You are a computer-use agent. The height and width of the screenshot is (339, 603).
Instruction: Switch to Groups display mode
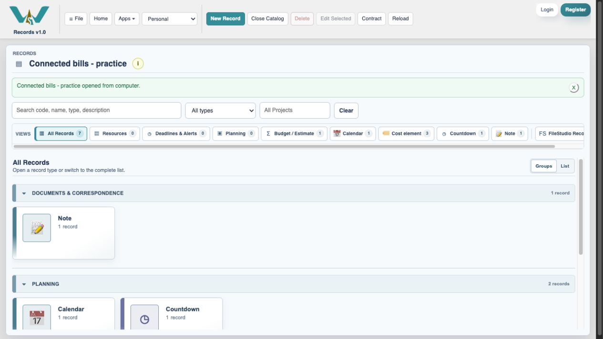pos(543,166)
